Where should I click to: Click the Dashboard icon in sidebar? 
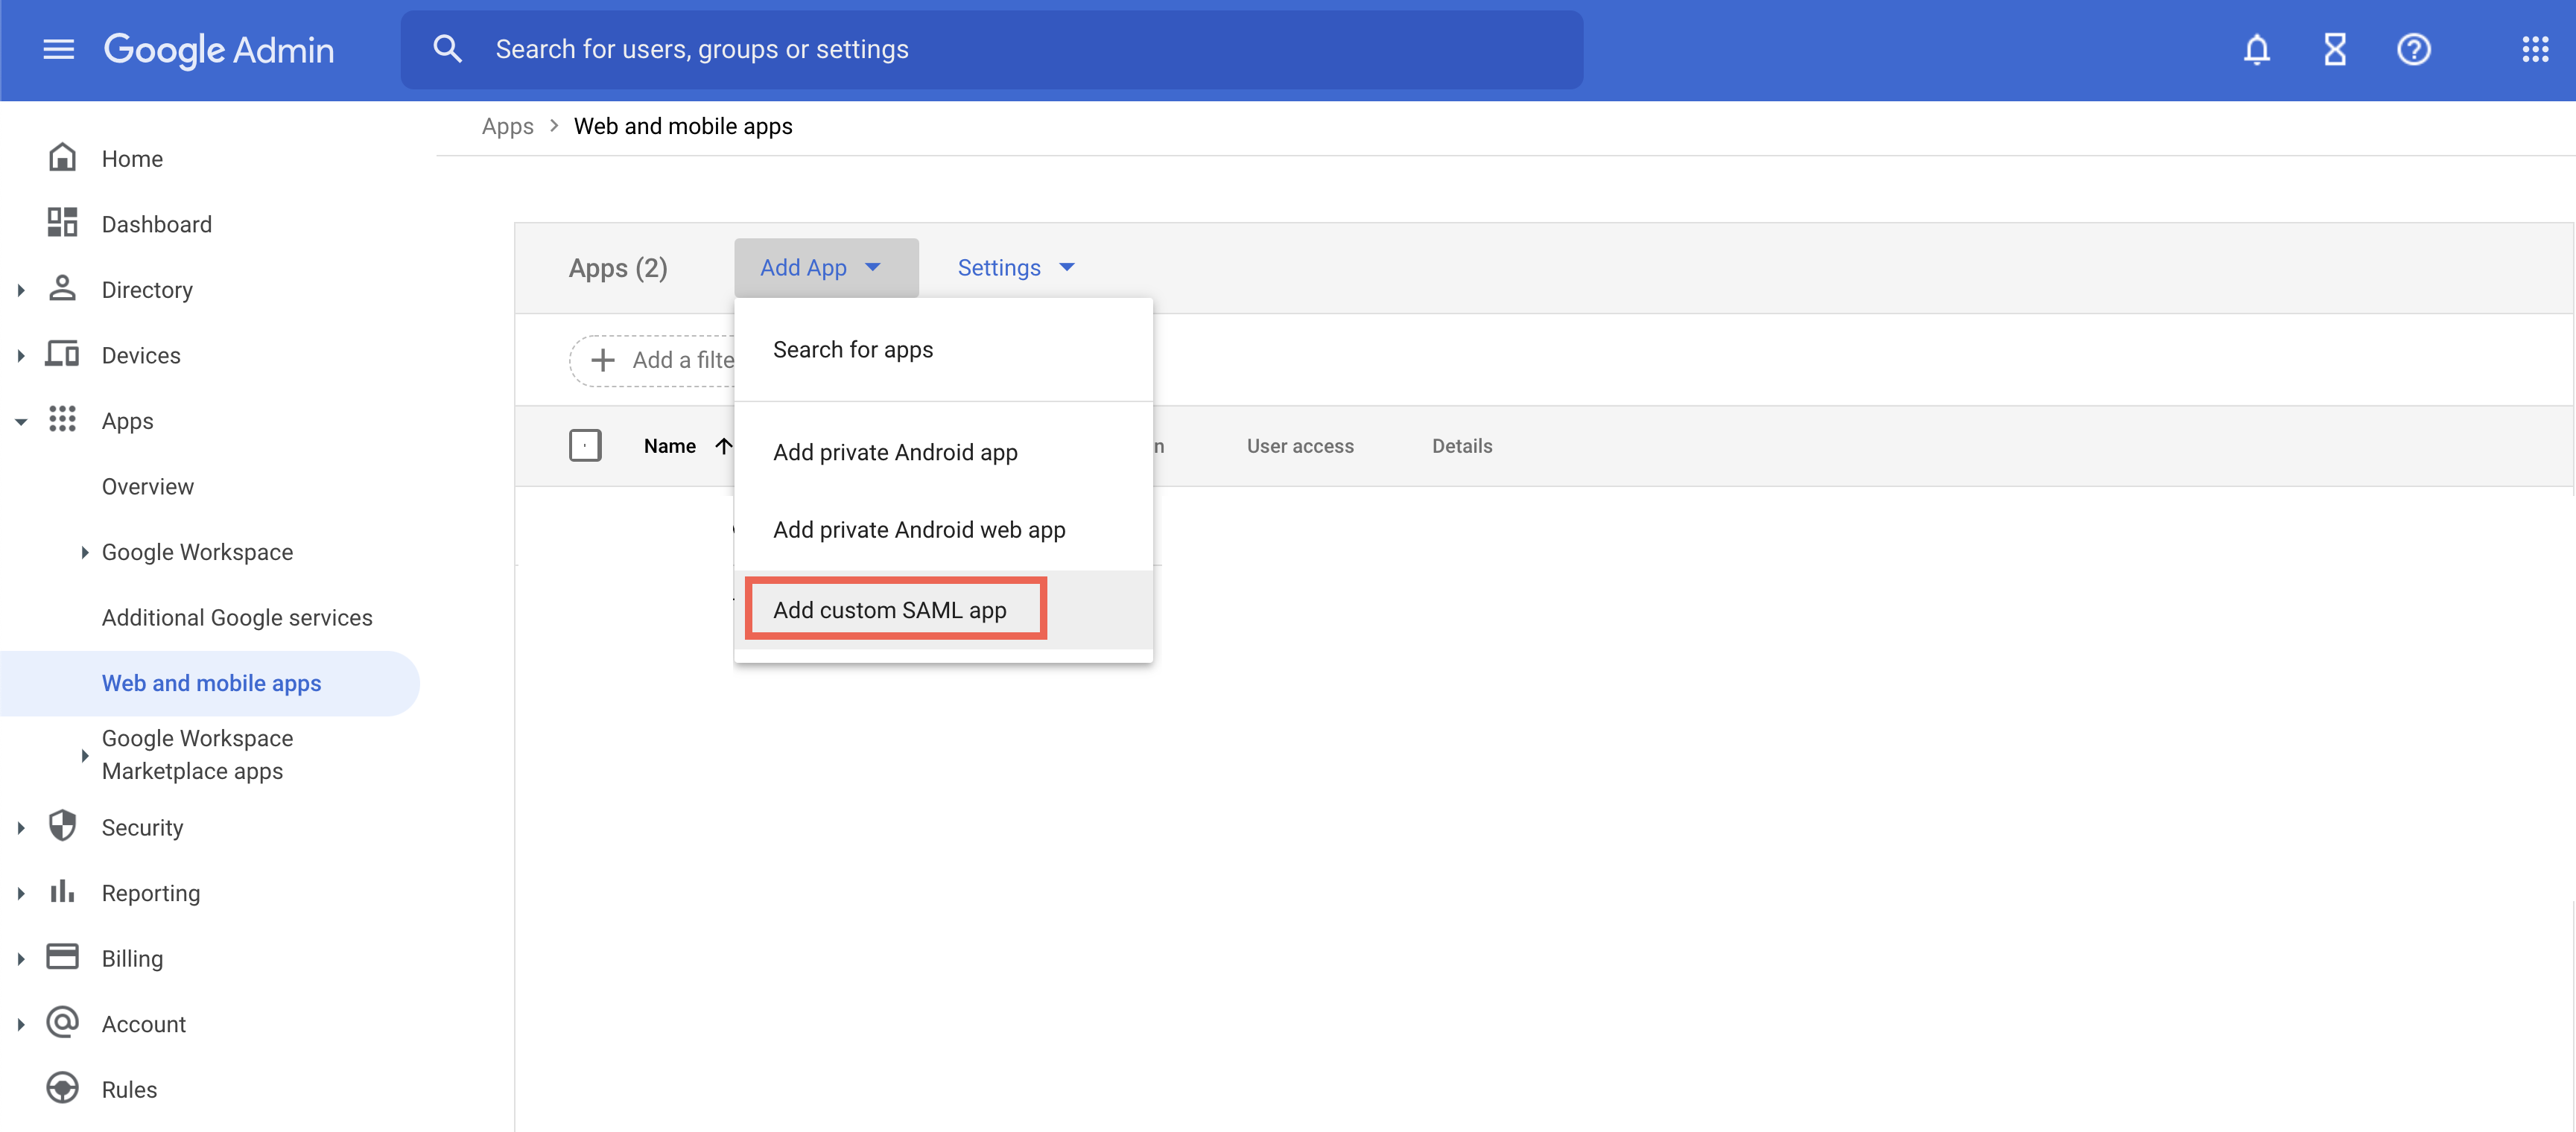[x=62, y=223]
